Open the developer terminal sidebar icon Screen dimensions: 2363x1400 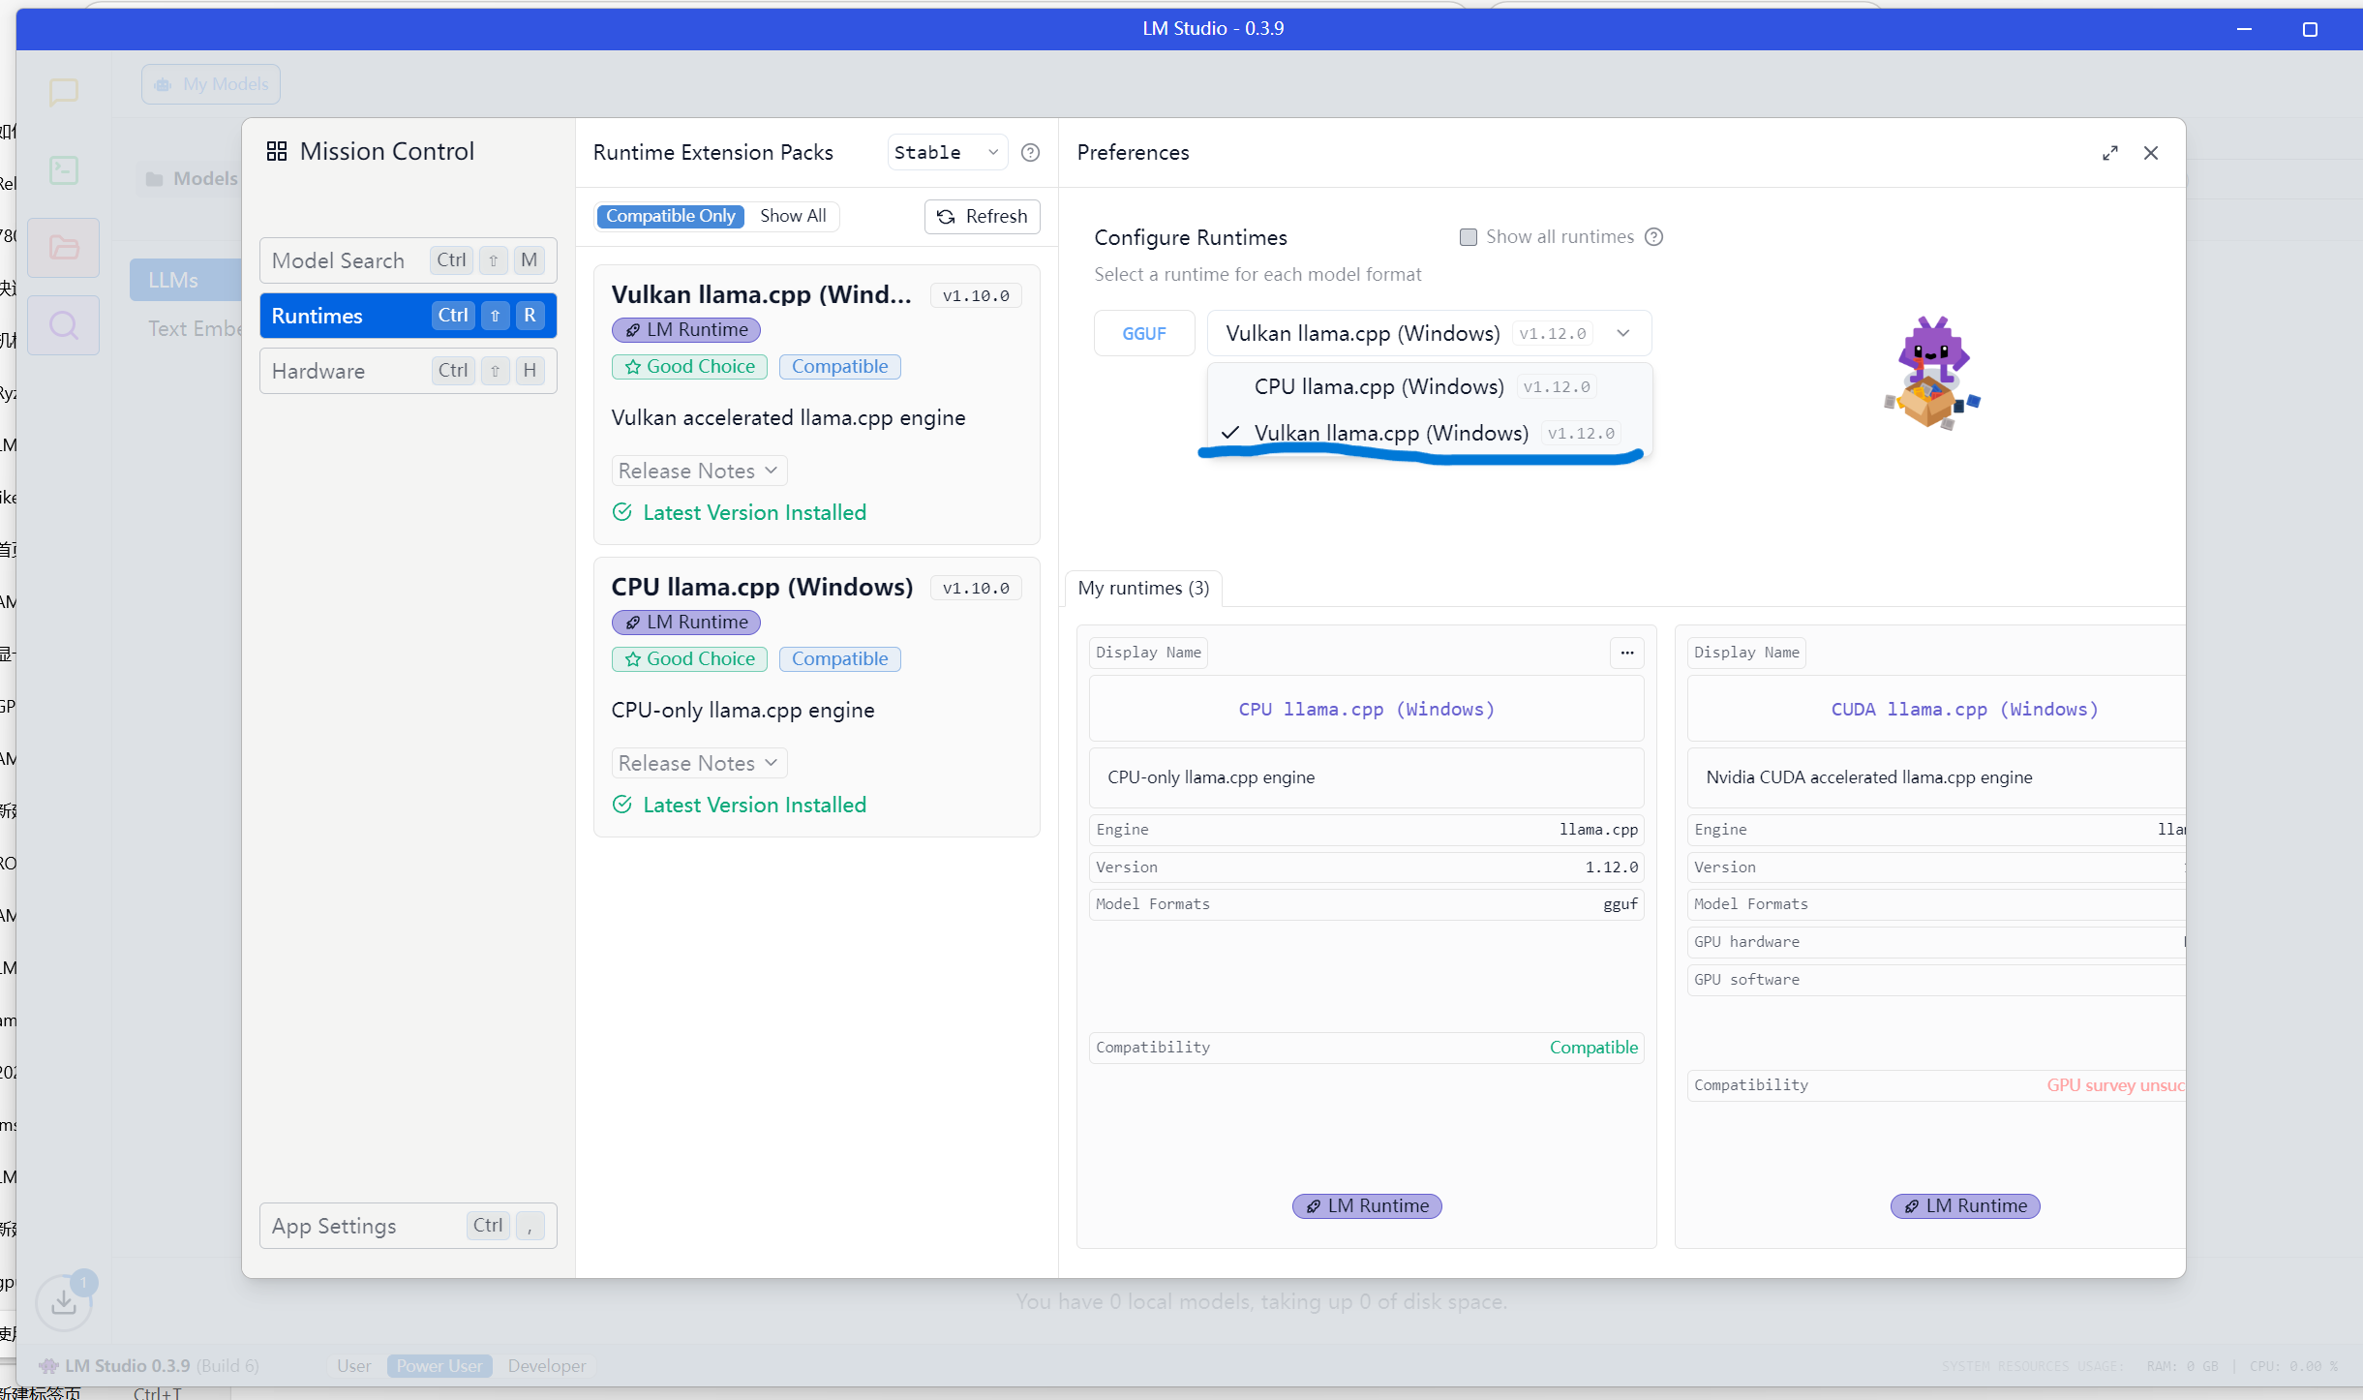[x=63, y=170]
